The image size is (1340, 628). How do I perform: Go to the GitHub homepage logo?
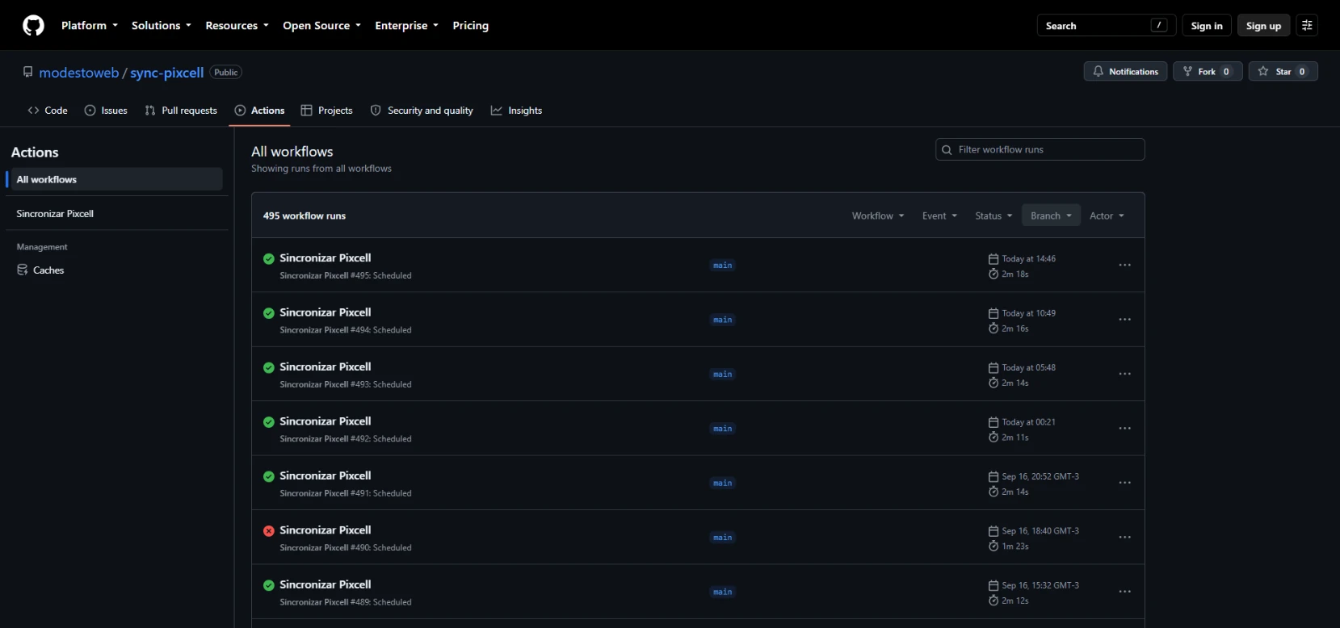pos(33,26)
